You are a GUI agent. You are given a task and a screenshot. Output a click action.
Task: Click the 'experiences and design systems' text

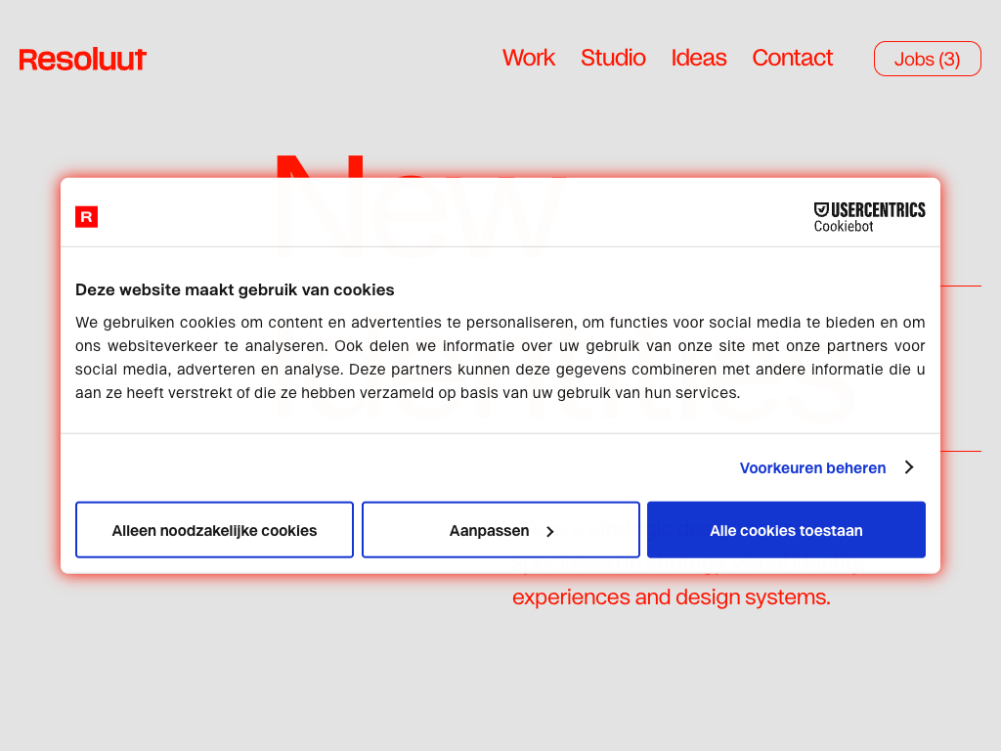671,596
